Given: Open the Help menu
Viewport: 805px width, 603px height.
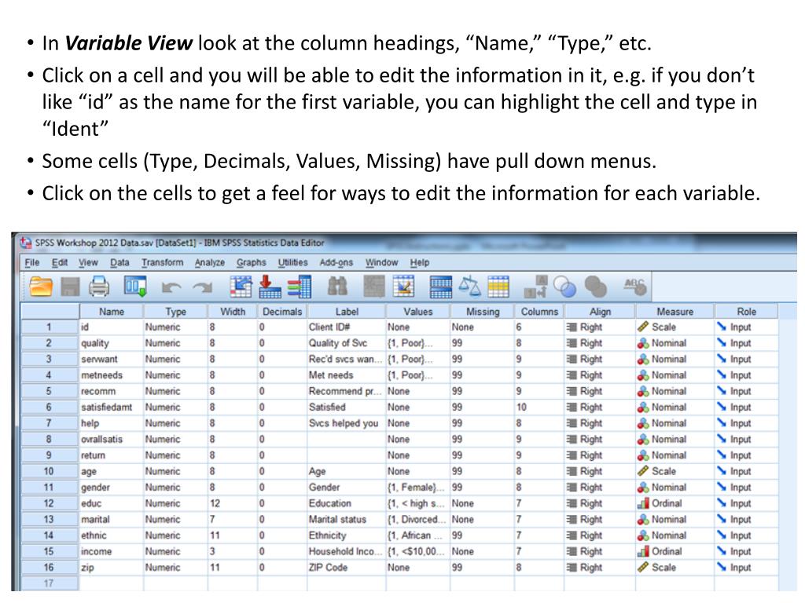Looking at the screenshot, I should (x=420, y=262).
